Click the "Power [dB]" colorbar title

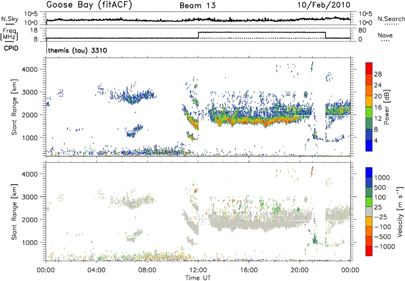point(387,107)
